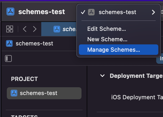The height and width of the screenshot is (117, 163).
Task: Click the project icon in the editor tab
Action: pos(57,29)
